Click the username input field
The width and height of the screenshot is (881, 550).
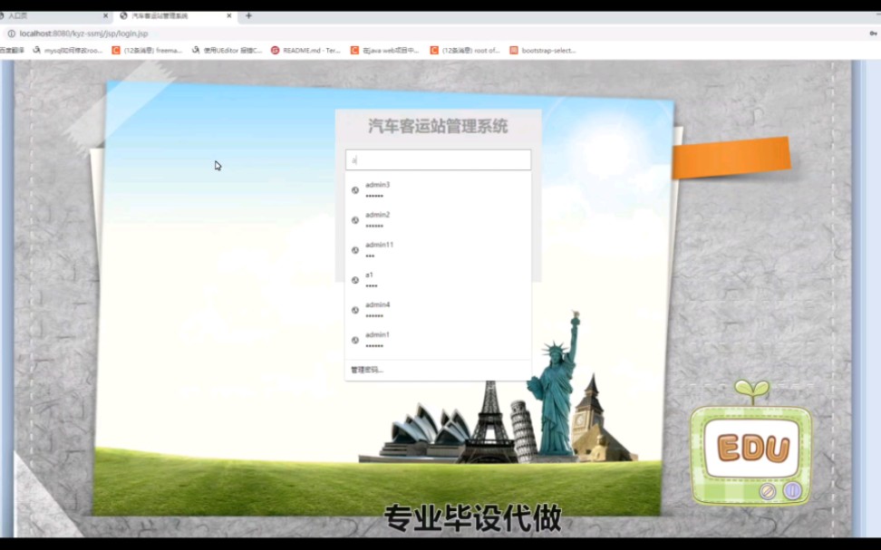[438, 159]
